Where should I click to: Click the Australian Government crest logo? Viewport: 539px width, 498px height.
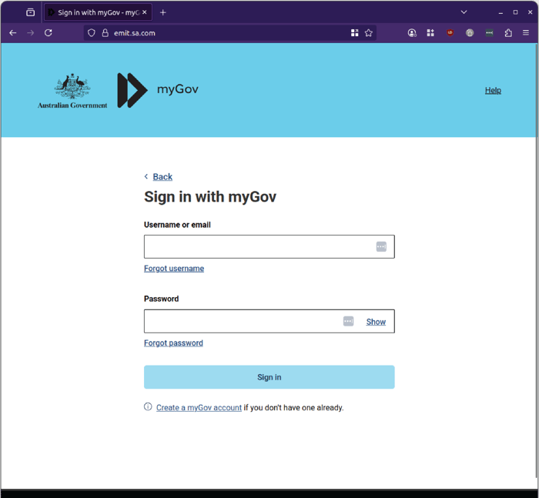pyautogui.click(x=72, y=91)
